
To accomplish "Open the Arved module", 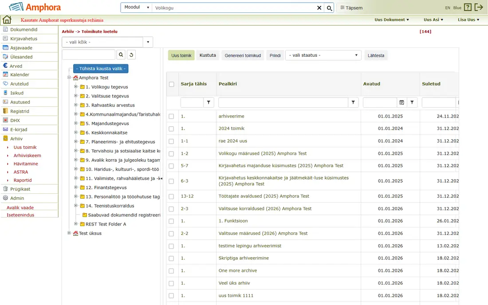I will click(16, 66).
